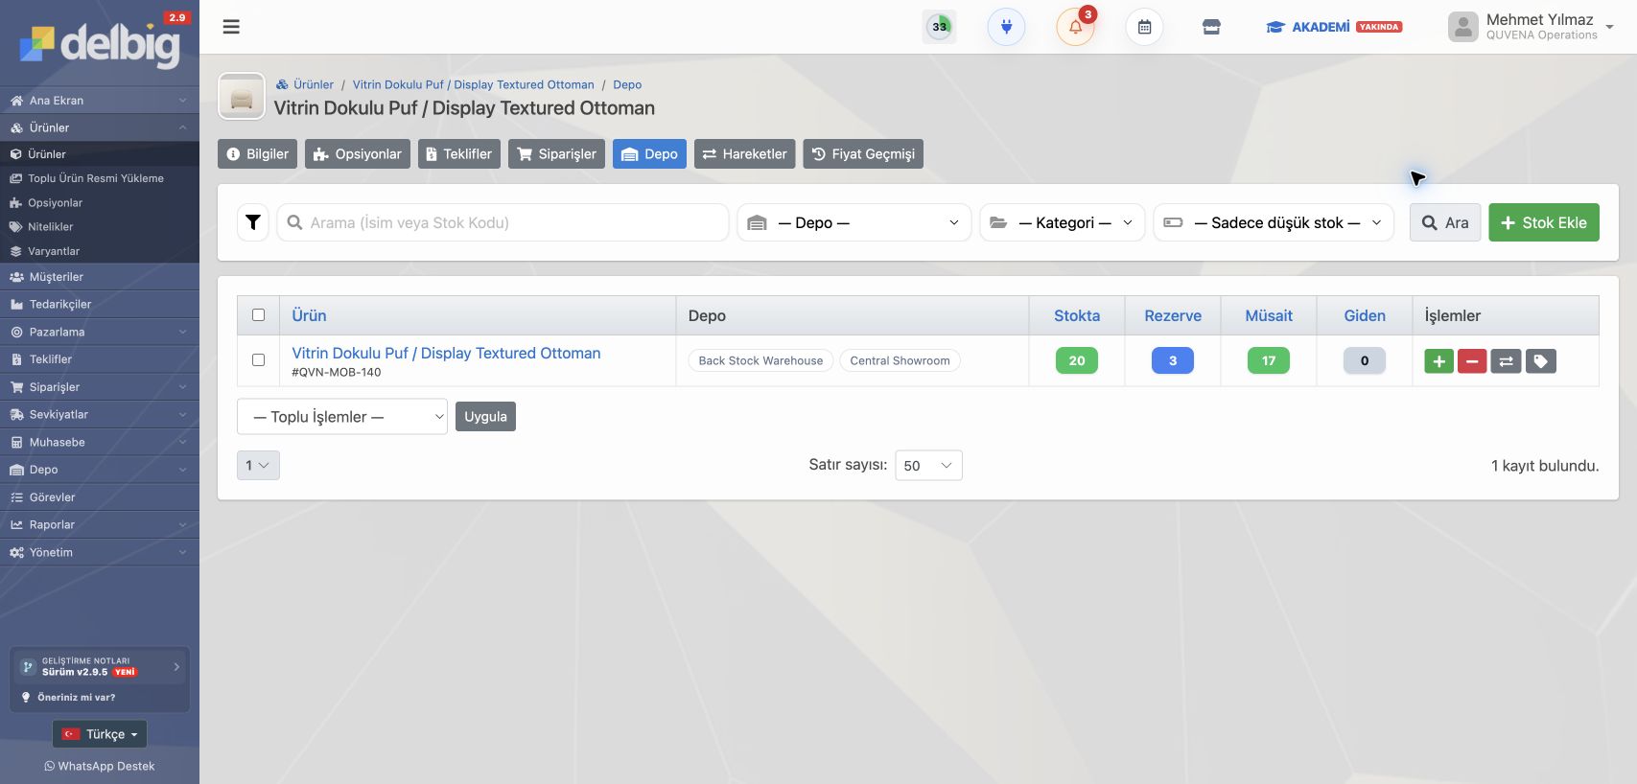Change Satır sayısı 50 rows dropdown
The height and width of the screenshot is (784, 1637).
coord(928,465)
